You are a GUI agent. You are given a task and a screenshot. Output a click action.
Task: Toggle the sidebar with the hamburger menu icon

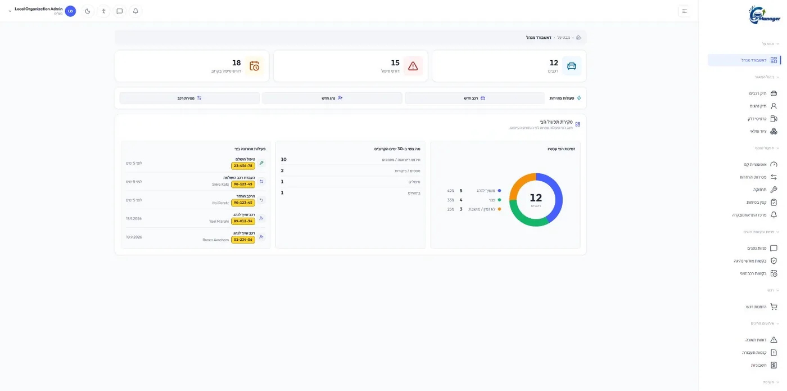[x=684, y=11]
